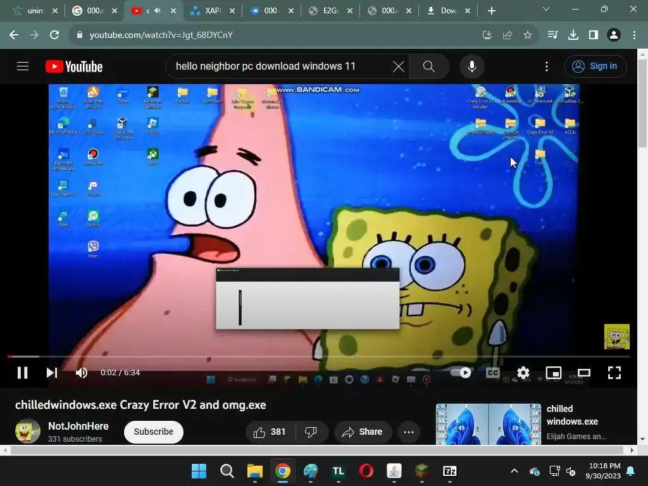Subscribe to NotJohnHere

[153, 432]
